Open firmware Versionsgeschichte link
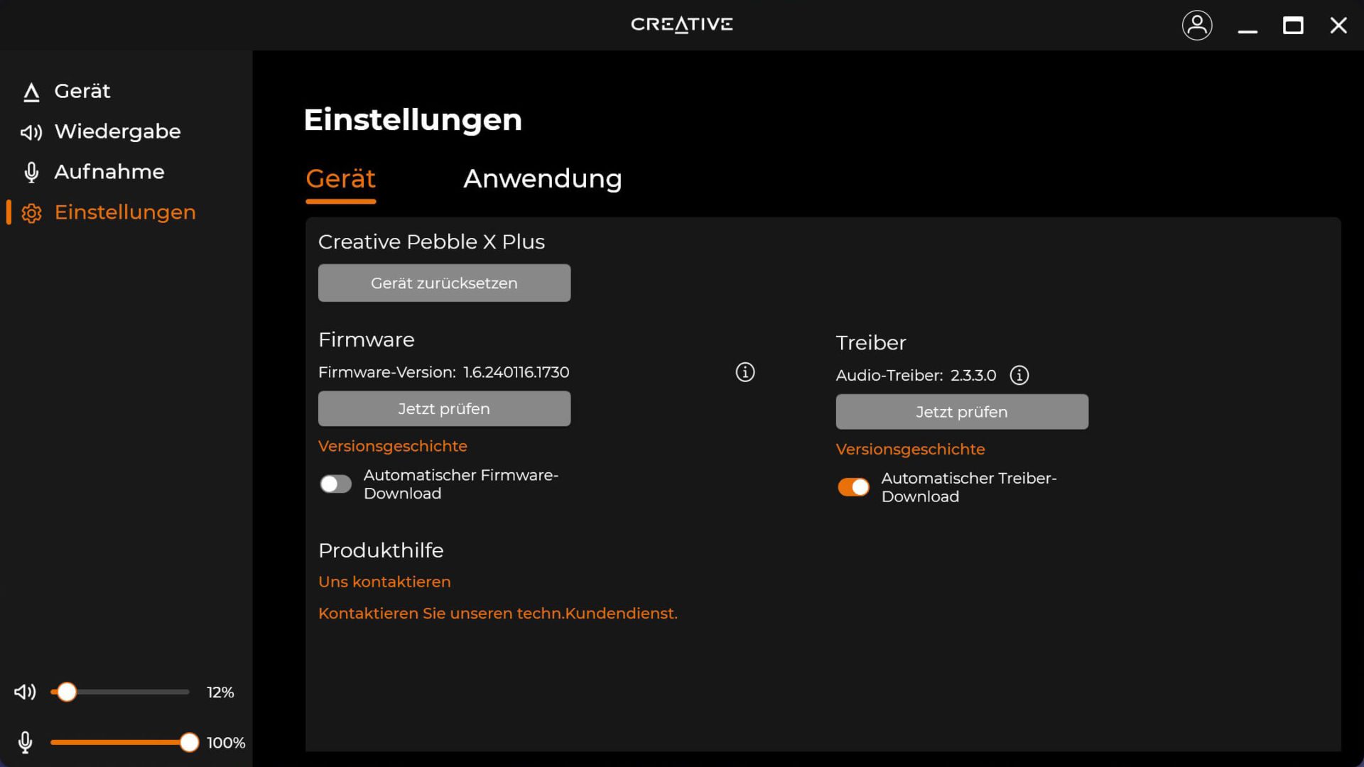 point(392,446)
